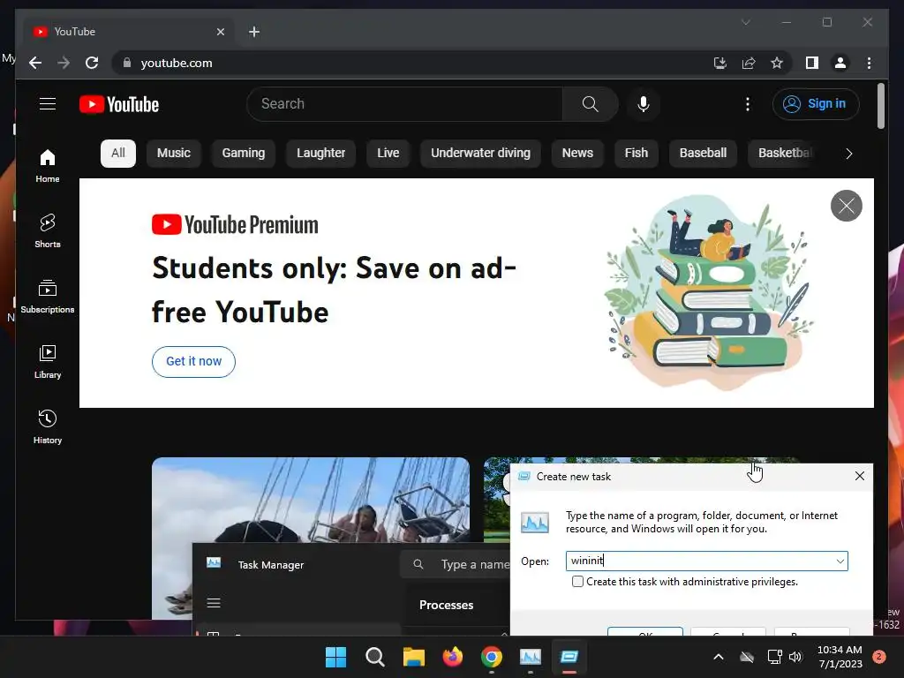Open Chrome tab search chevron
The image size is (904, 678).
coord(745,22)
